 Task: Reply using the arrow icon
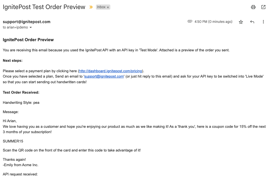(x=252, y=22)
